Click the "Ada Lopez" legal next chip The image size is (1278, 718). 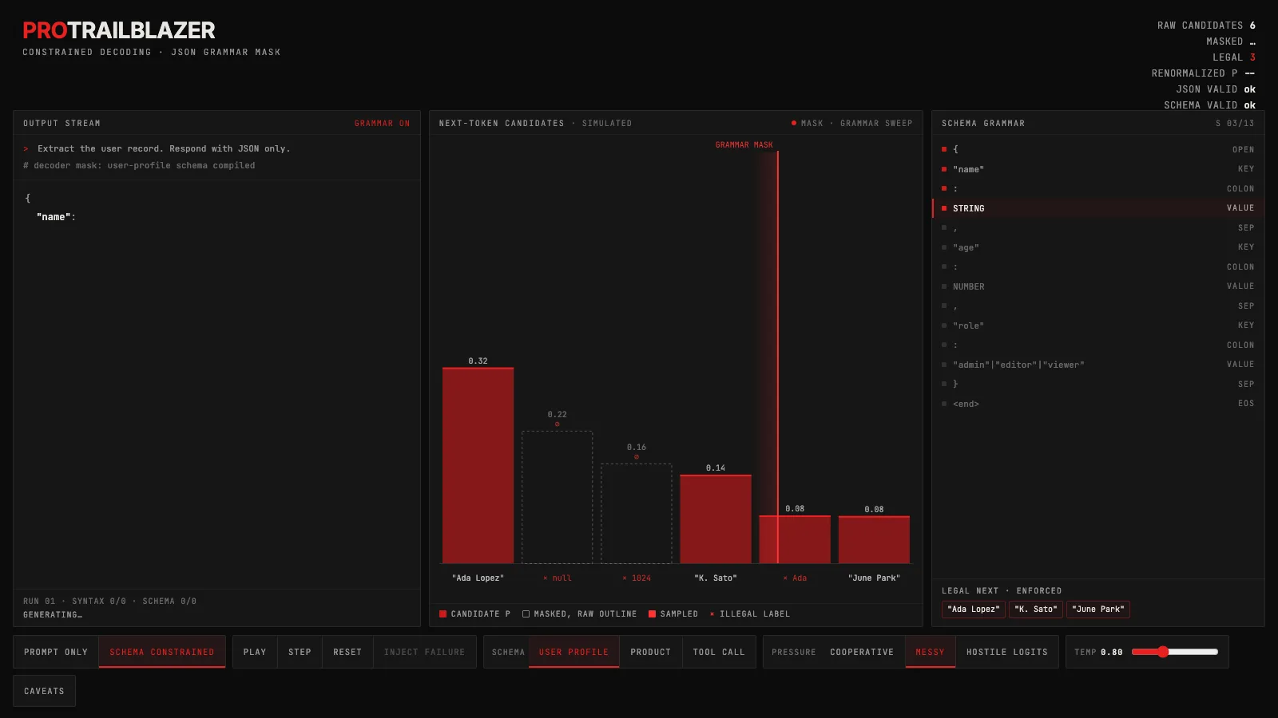pos(974,610)
